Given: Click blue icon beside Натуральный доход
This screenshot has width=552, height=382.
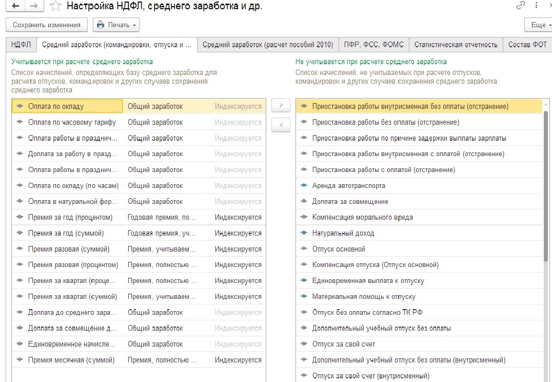Looking at the screenshot, I should click(304, 233).
